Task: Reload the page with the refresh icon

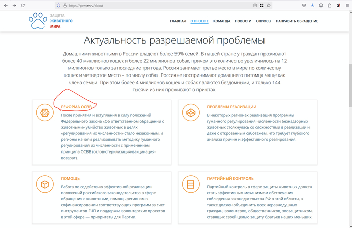Action: point(24,5)
